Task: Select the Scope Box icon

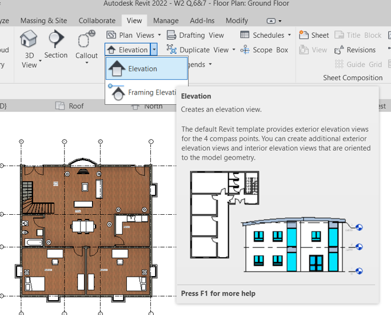Action: pyautogui.click(x=245, y=50)
